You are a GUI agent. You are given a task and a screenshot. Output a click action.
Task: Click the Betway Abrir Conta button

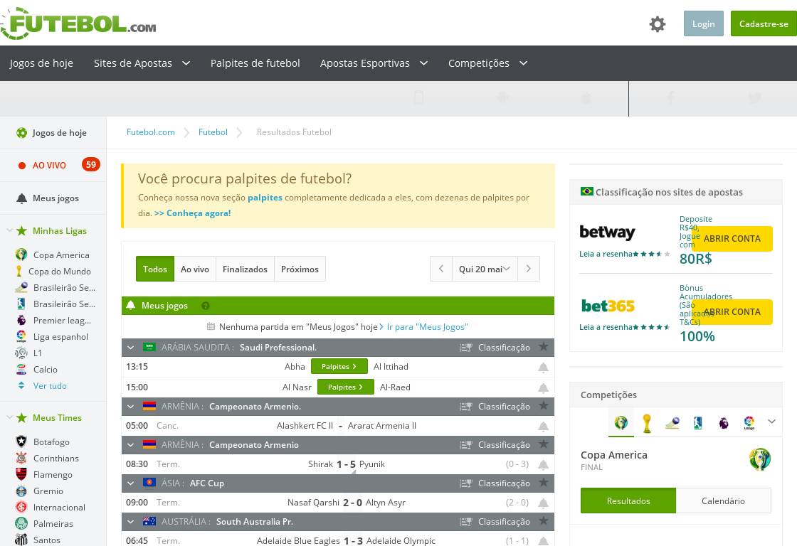click(x=732, y=239)
